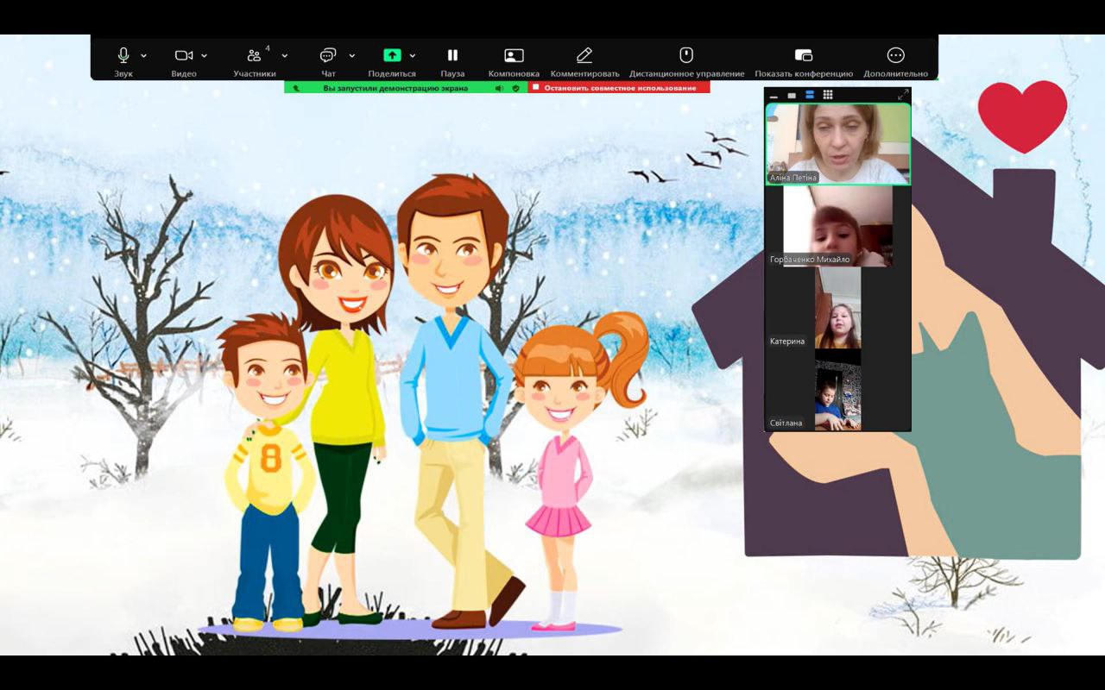Click Остановить совместное использование button
Screen dimensions: 1105x690
[619, 88]
